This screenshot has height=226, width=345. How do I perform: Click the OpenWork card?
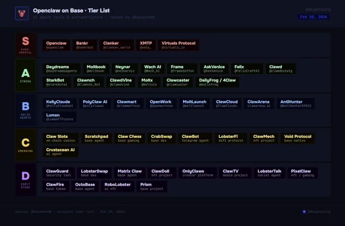pos(161,103)
